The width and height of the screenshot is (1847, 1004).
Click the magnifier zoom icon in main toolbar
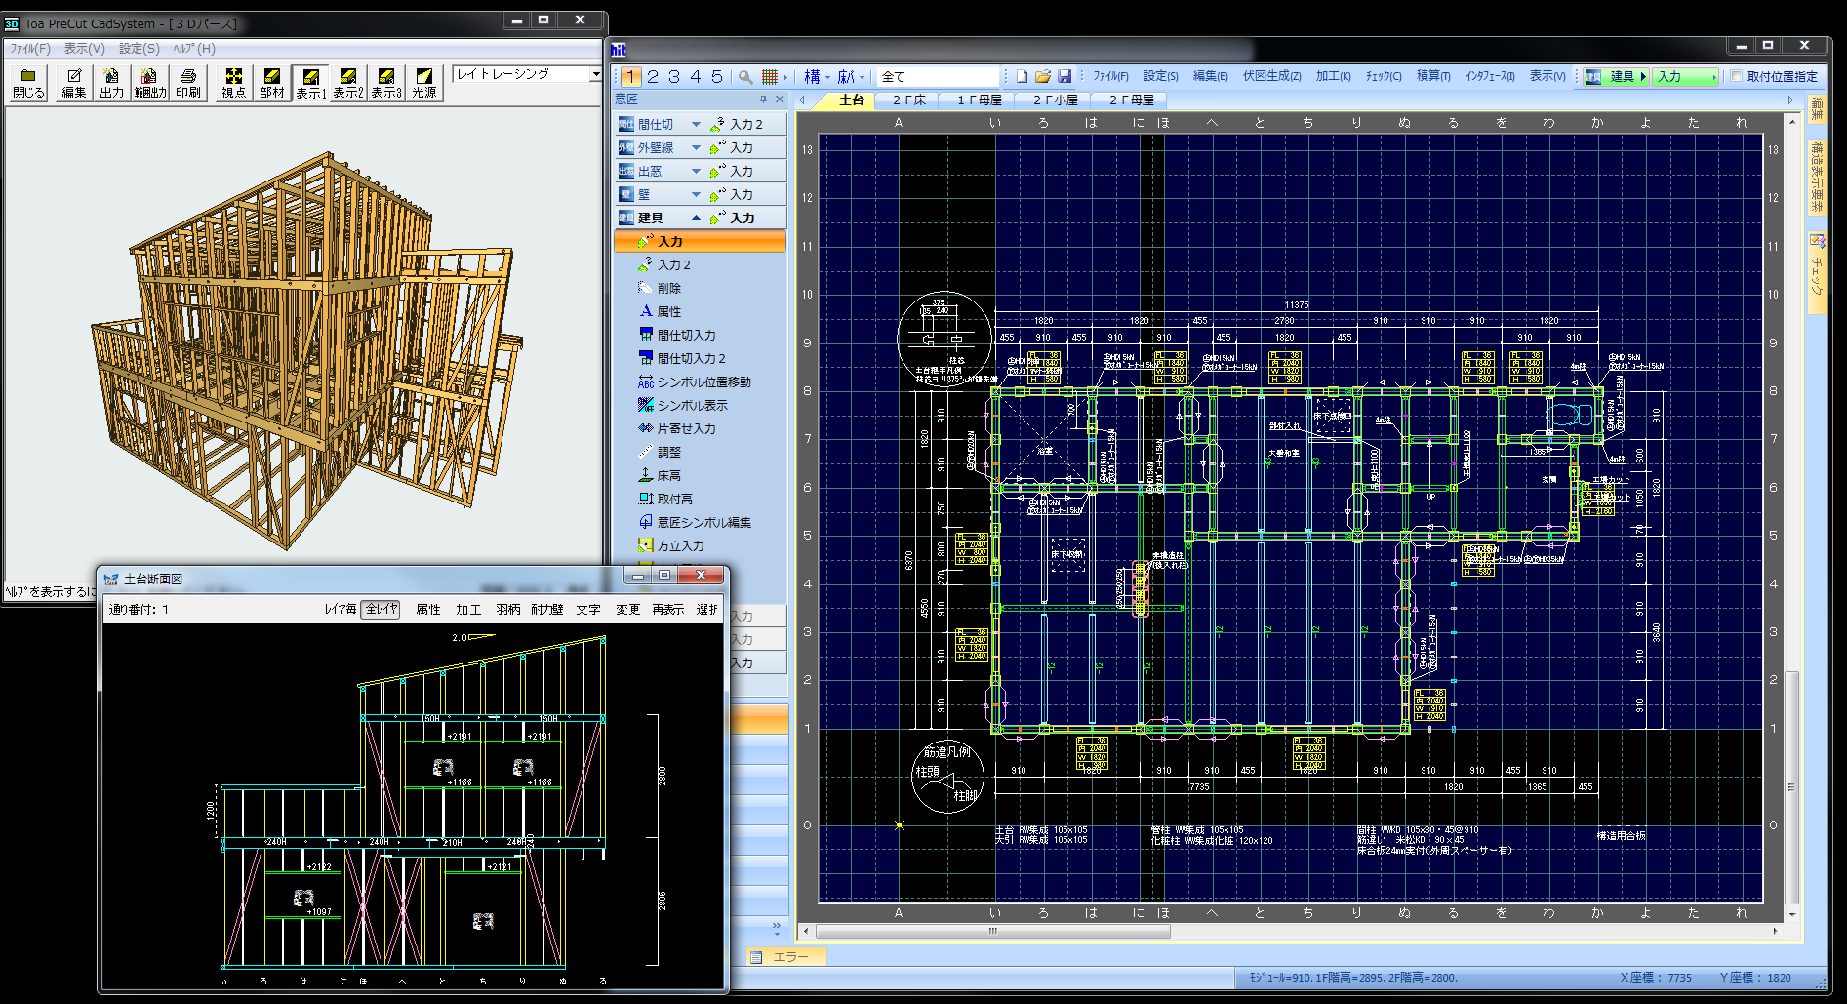click(745, 76)
